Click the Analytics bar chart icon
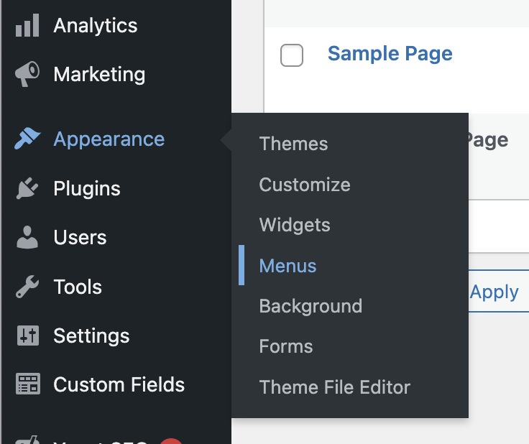 (27, 26)
